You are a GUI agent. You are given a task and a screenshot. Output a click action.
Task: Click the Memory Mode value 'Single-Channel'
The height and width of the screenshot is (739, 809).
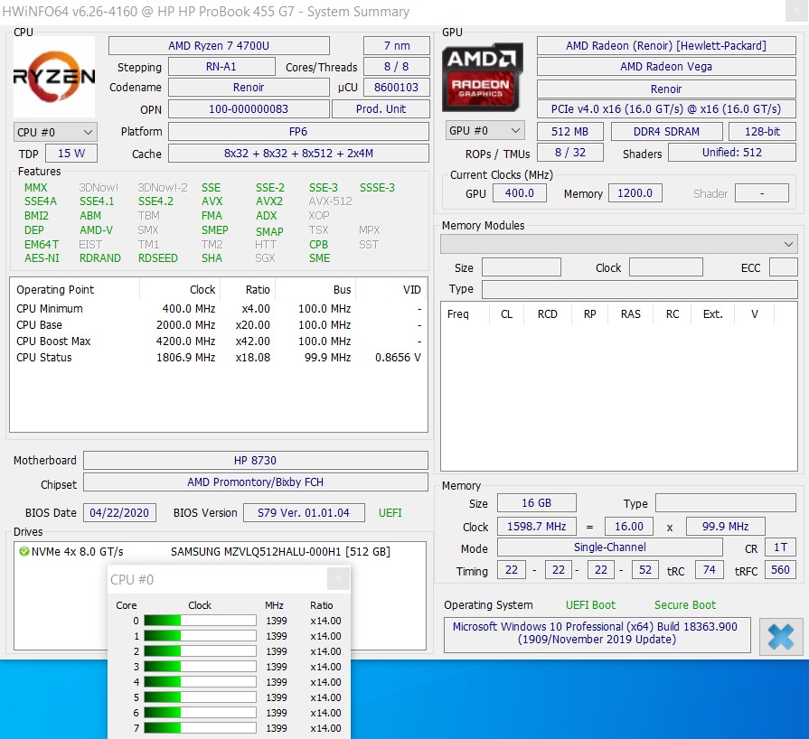click(x=610, y=547)
